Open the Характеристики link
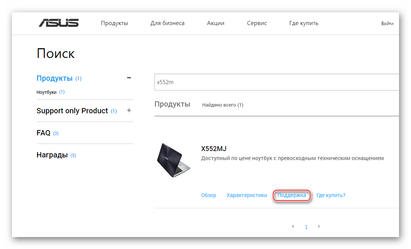The image size is (411, 249). click(247, 195)
